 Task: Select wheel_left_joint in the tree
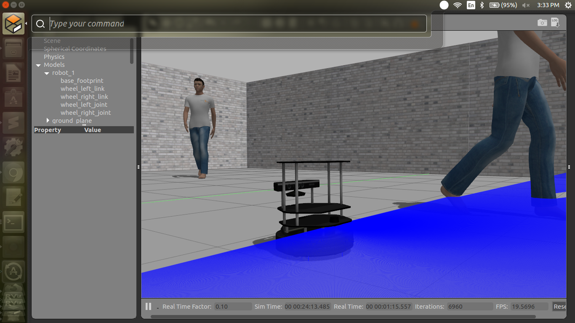click(x=84, y=105)
